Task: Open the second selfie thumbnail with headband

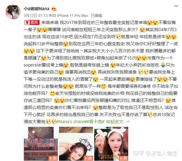Action: [76, 144]
